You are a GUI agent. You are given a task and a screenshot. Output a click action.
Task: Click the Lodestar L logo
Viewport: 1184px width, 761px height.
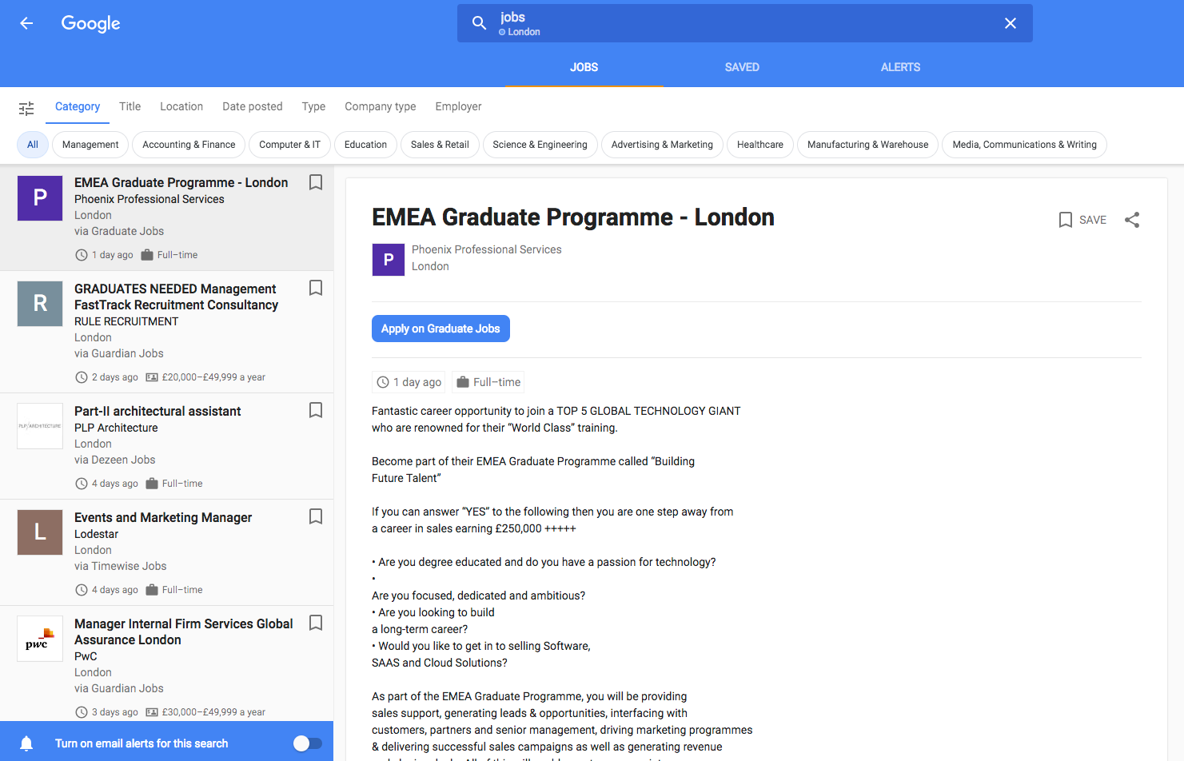click(40, 532)
